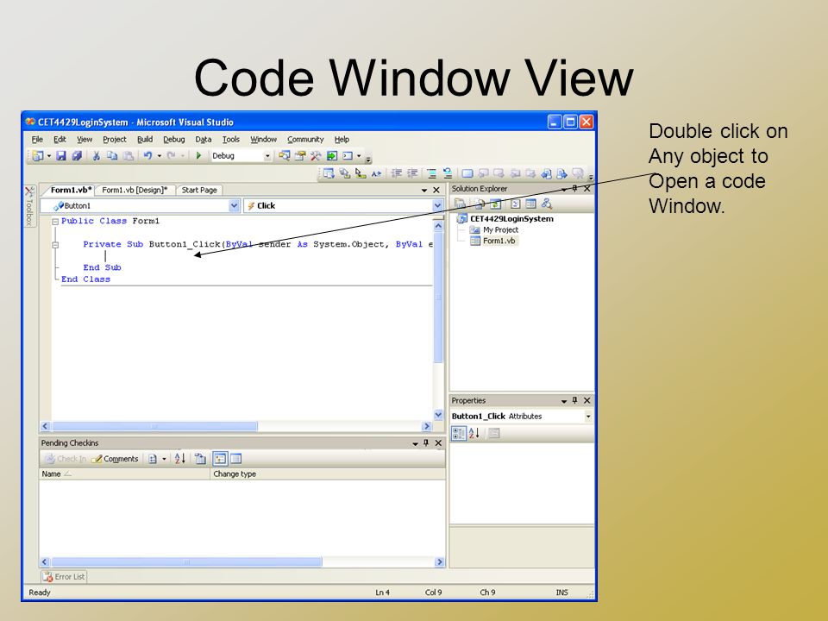Toggle Tree View in Pending Checkins toolbar
Image resolution: width=828 pixels, height=621 pixels.
220,458
